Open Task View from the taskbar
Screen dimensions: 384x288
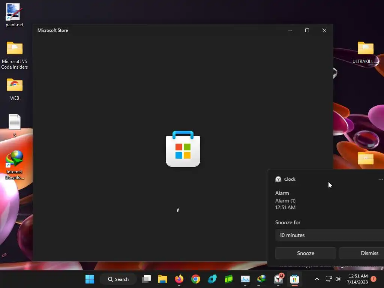(146, 279)
